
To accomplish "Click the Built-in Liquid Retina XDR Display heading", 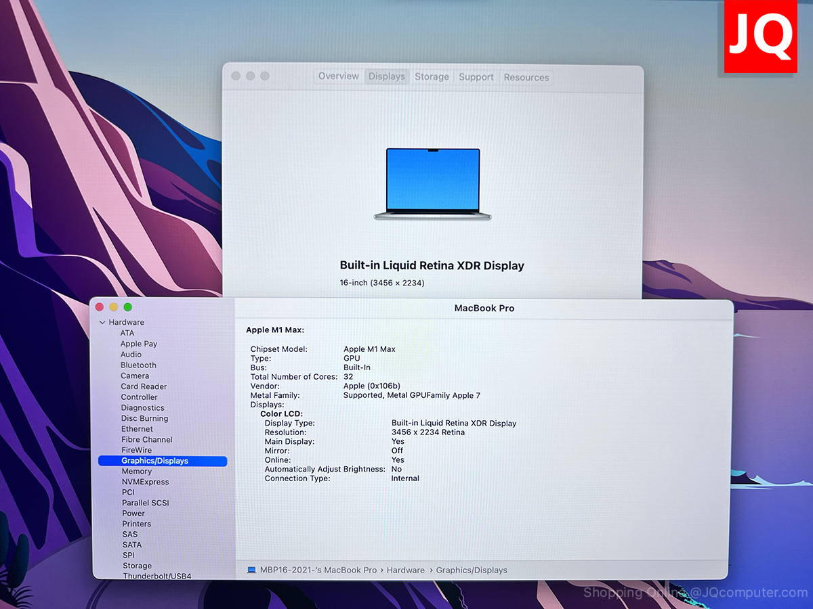I will click(x=432, y=266).
